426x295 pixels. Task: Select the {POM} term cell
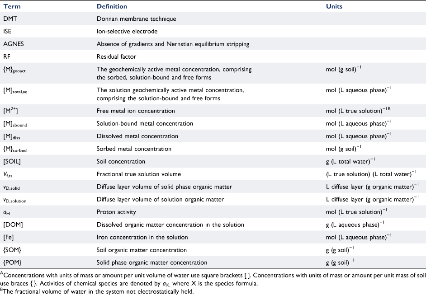(12, 262)
